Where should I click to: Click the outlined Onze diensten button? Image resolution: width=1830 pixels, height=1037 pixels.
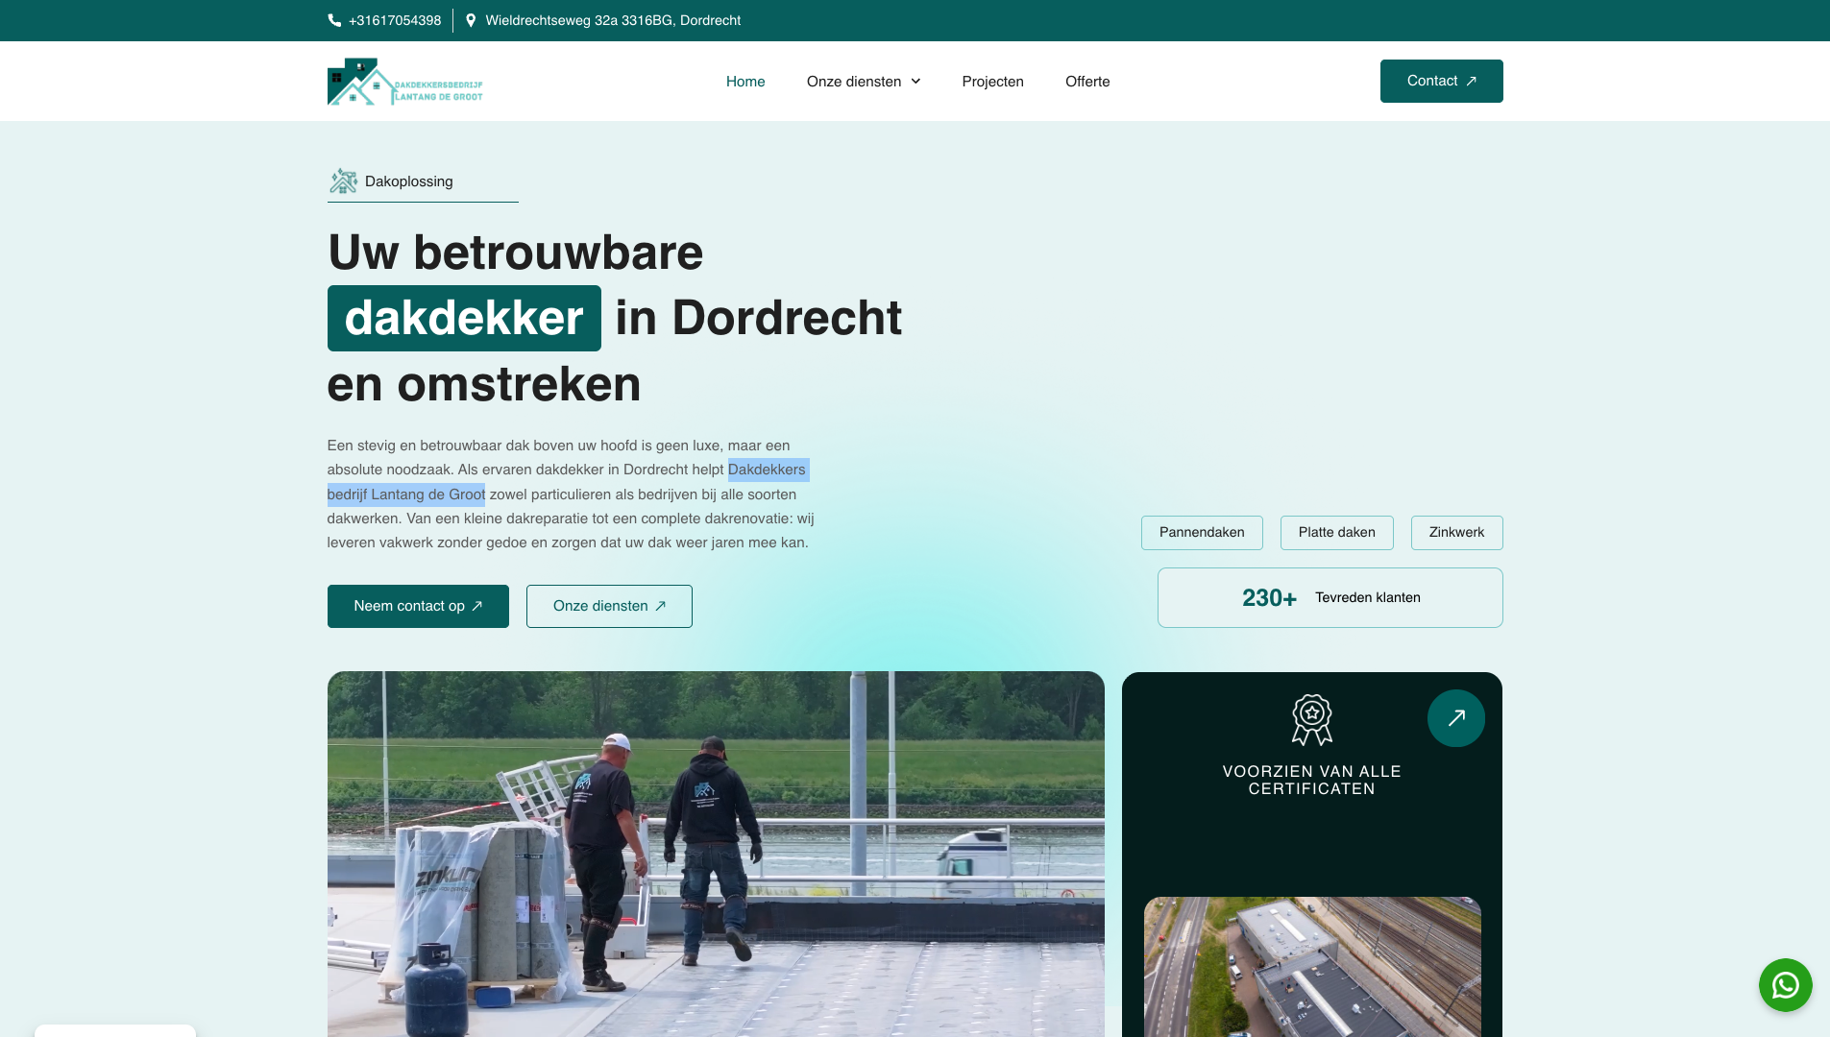click(609, 606)
